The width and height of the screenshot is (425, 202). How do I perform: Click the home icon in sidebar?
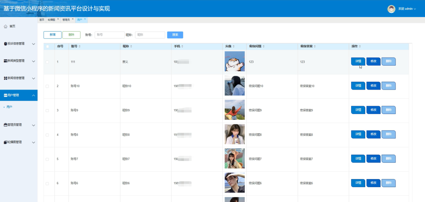[6, 27]
